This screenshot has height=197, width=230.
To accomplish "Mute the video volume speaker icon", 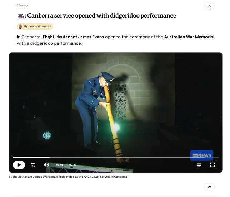I will pyautogui.click(x=46, y=165).
